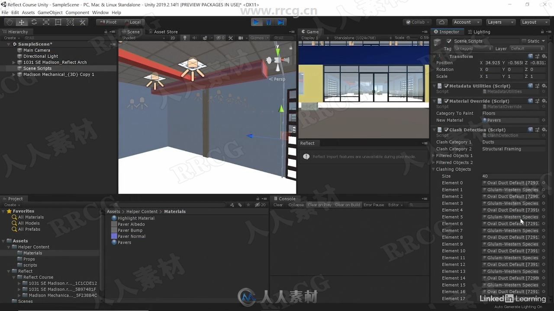The image size is (554, 311).
Task: Toggle 2D mode in Scene view
Action: [x=173, y=38]
